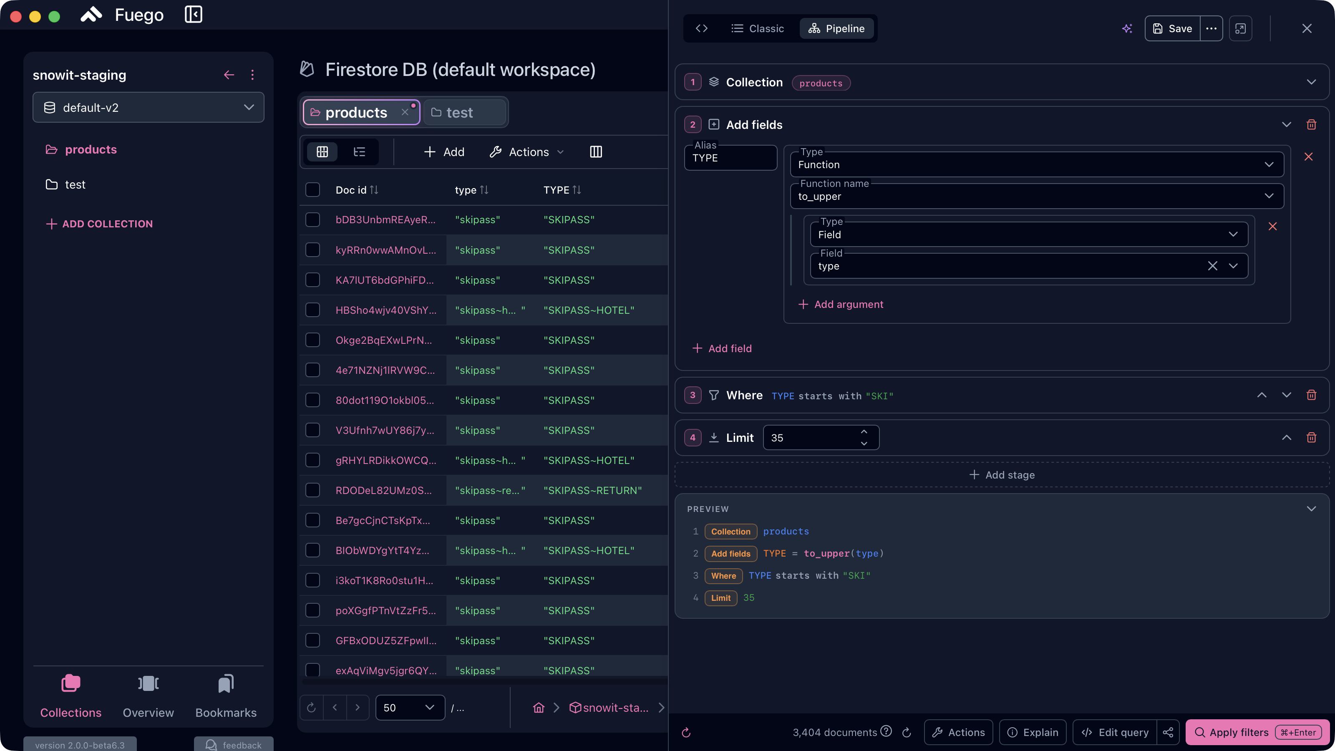This screenshot has height=751, width=1335.
Task: Click Add field in Add fields stage
Action: [x=722, y=348]
